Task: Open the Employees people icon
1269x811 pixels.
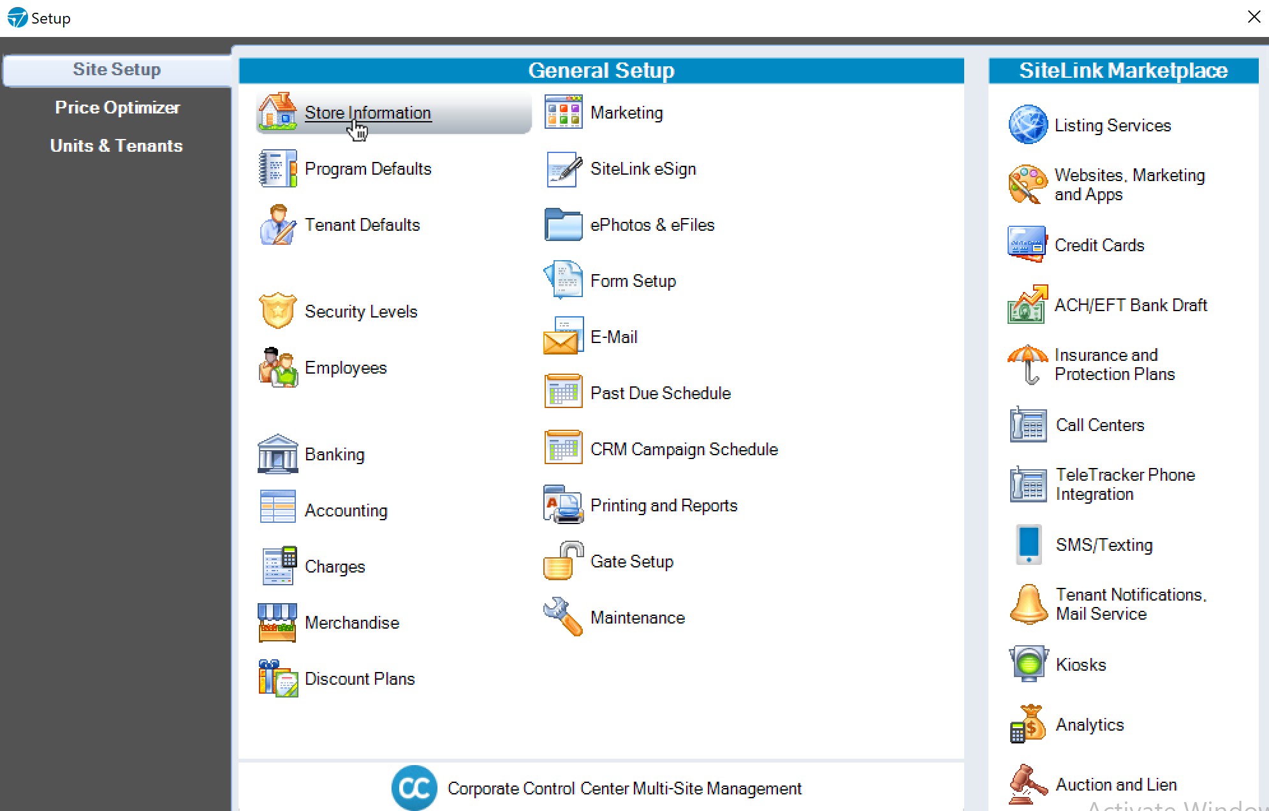Action: pyautogui.click(x=277, y=367)
